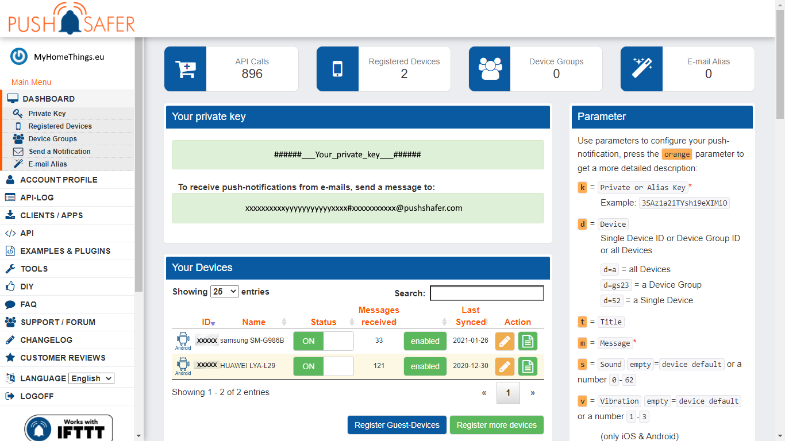Edit the samsung SM-G986B device with pencil icon
This screenshot has height=441, width=785.
[505, 341]
